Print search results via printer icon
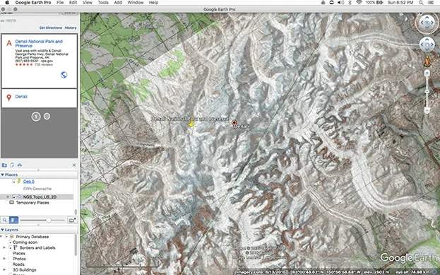This screenshot has height=275, width=440. pyautogui.click(x=20, y=165)
